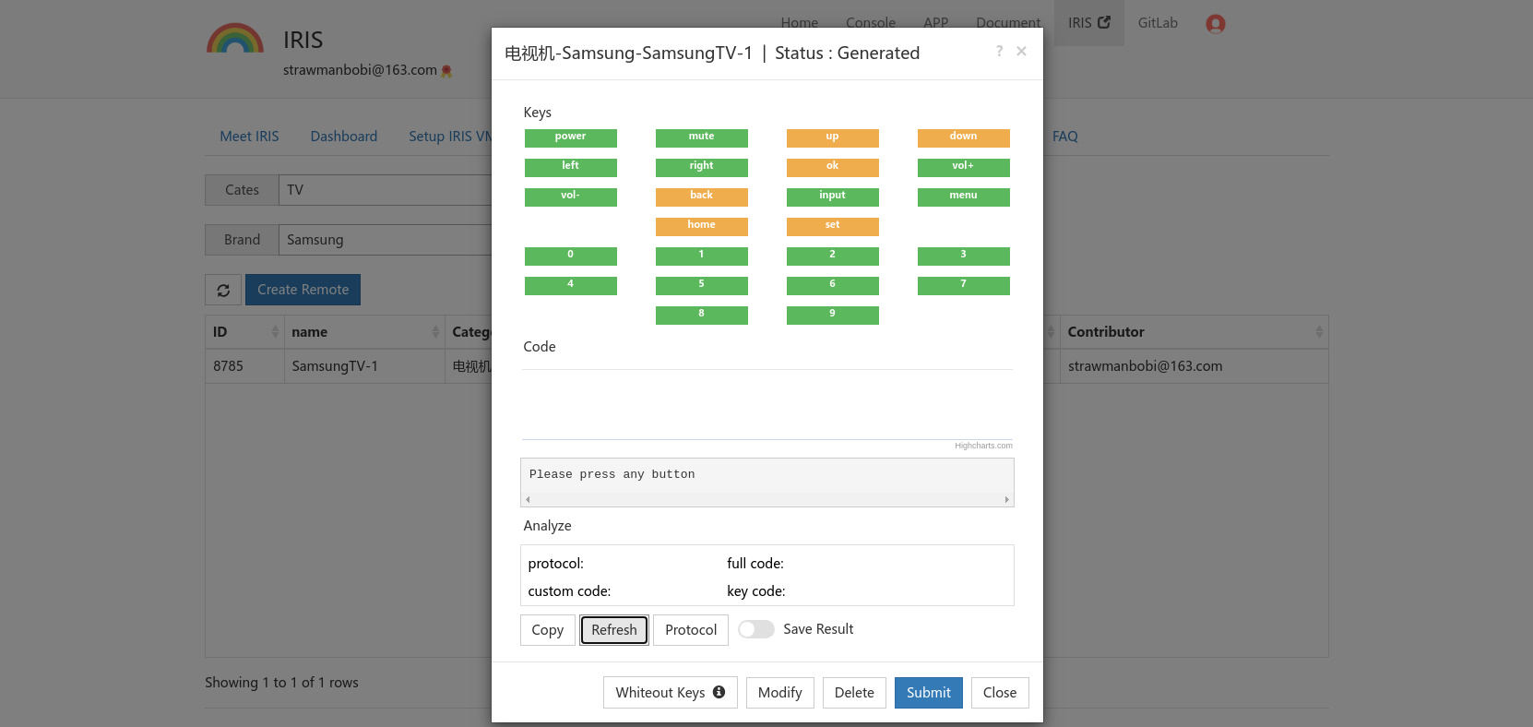Switch to the Meet IRIS tab
The width and height of the screenshot is (1533, 727).
249,137
